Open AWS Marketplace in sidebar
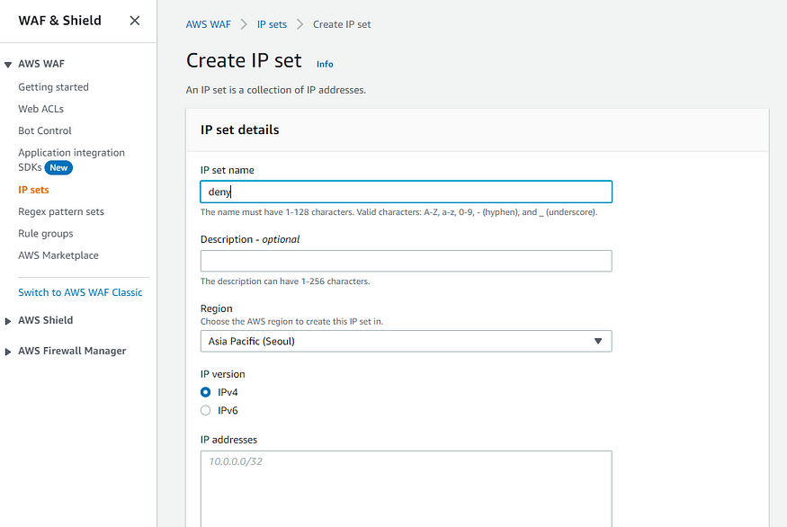The width and height of the screenshot is (787, 527). 58,255
